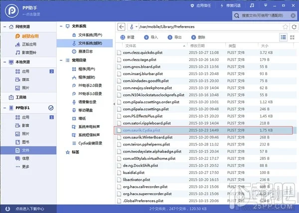299x213 pixels.
Task: Open 信息 under PP助手1
Action: (22, 158)
